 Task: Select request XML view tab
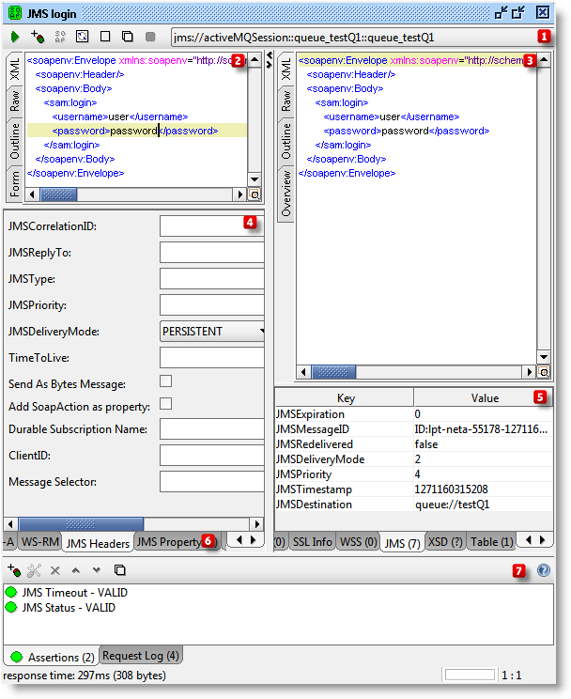(x=15, y=69)
